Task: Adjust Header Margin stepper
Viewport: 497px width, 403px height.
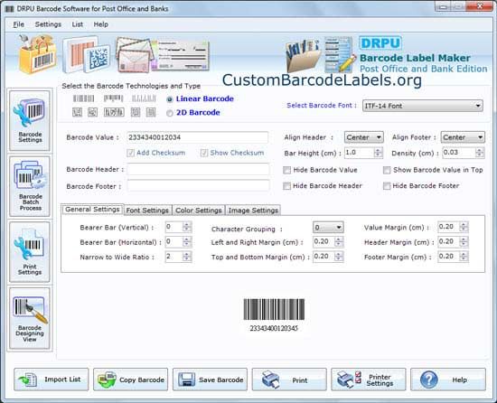Action: point(464,242)
